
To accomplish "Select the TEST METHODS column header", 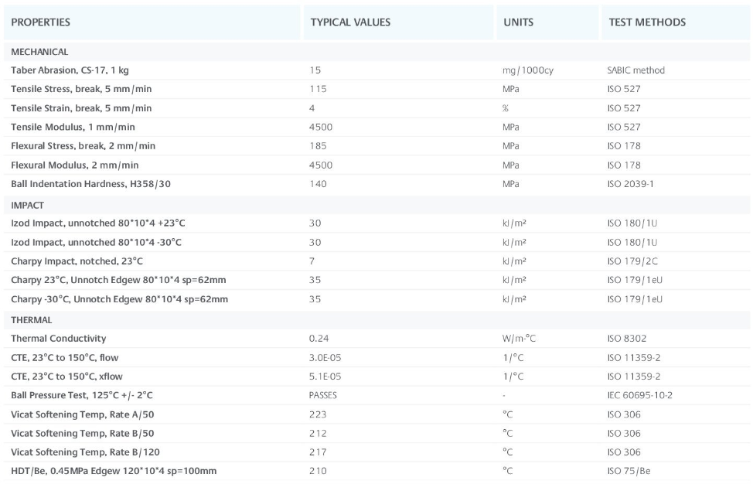I will (x=646, y=22).
